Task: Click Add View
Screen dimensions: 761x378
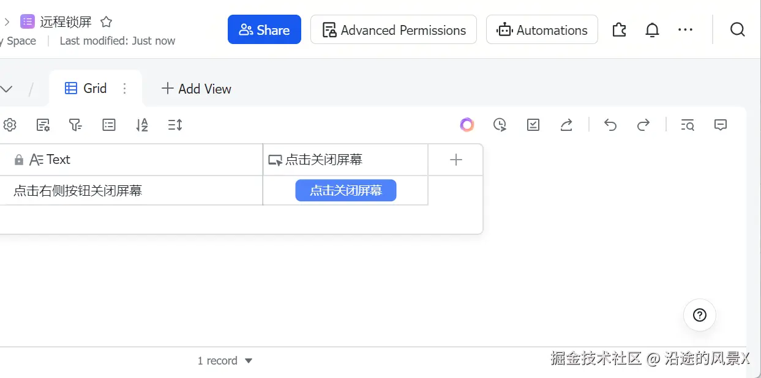Action: [x=196, y=89]
